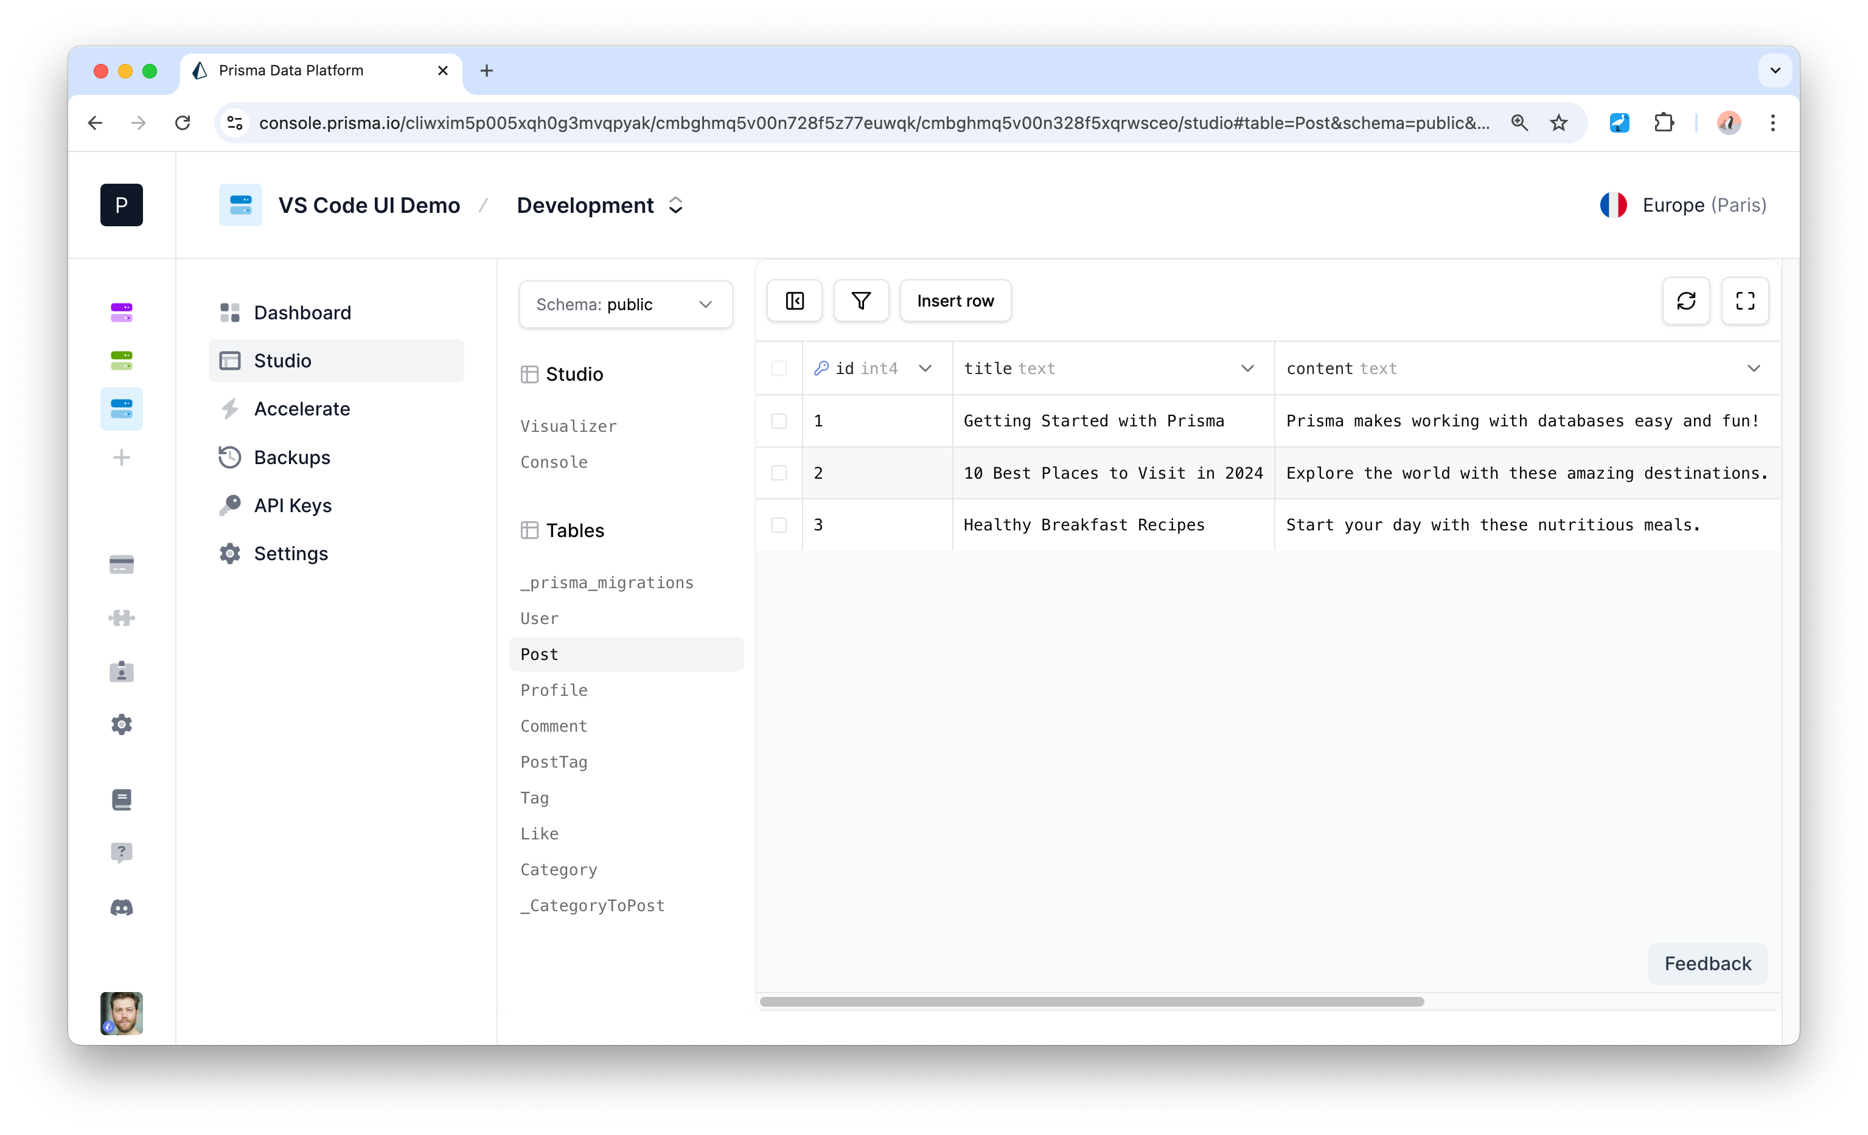Click the Feedback button
Viewport: 1868px width, 1135px height.
(x=1707, y=963)
